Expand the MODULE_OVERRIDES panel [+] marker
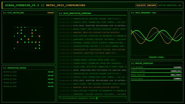The width and height of the screenshot is (185, 104). point(132,63)
